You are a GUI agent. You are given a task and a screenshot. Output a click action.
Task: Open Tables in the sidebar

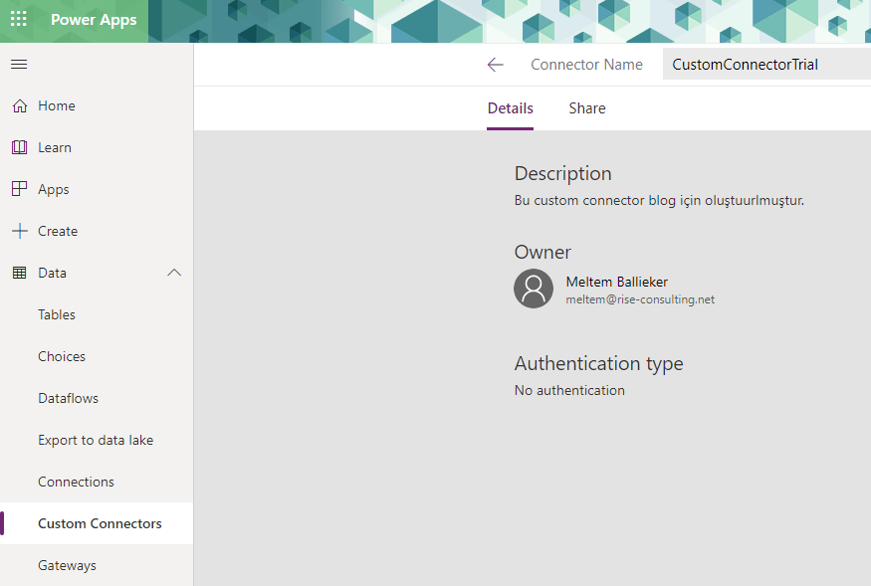[x=57, y=314]
